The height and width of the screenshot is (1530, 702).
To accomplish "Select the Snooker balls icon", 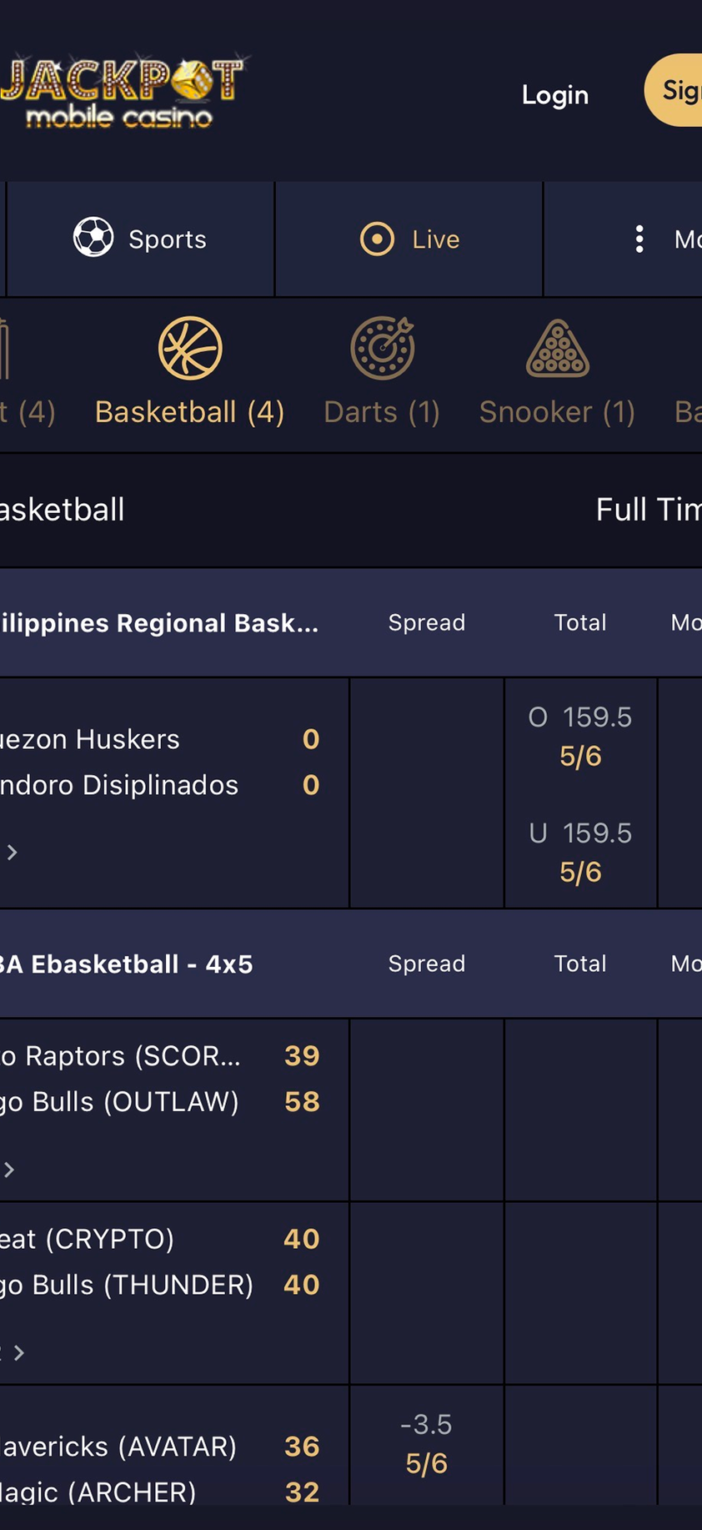I will (558, 348).
